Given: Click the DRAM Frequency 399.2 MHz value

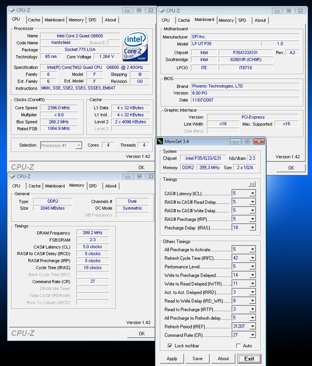Looking at the screenshot, I should (x=93, y=233).
